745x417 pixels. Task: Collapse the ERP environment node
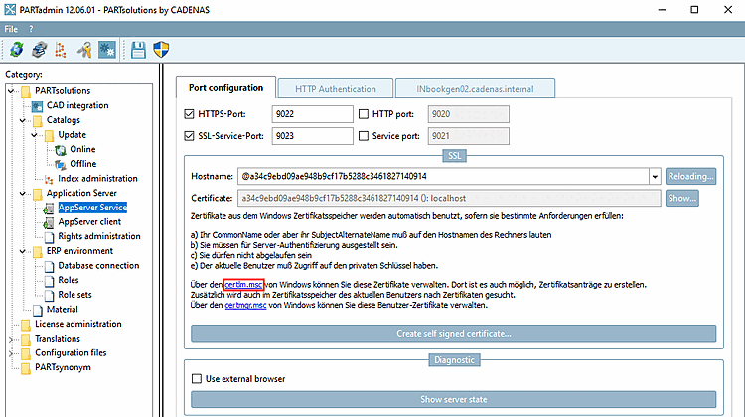[x=22, y=251]
